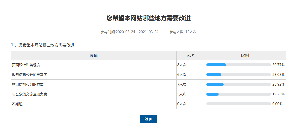Select the 栏目结构和组织方式 option row

[28, 84]
